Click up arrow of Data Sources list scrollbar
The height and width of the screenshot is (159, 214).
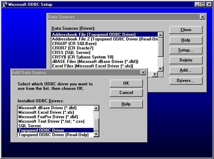160,35
